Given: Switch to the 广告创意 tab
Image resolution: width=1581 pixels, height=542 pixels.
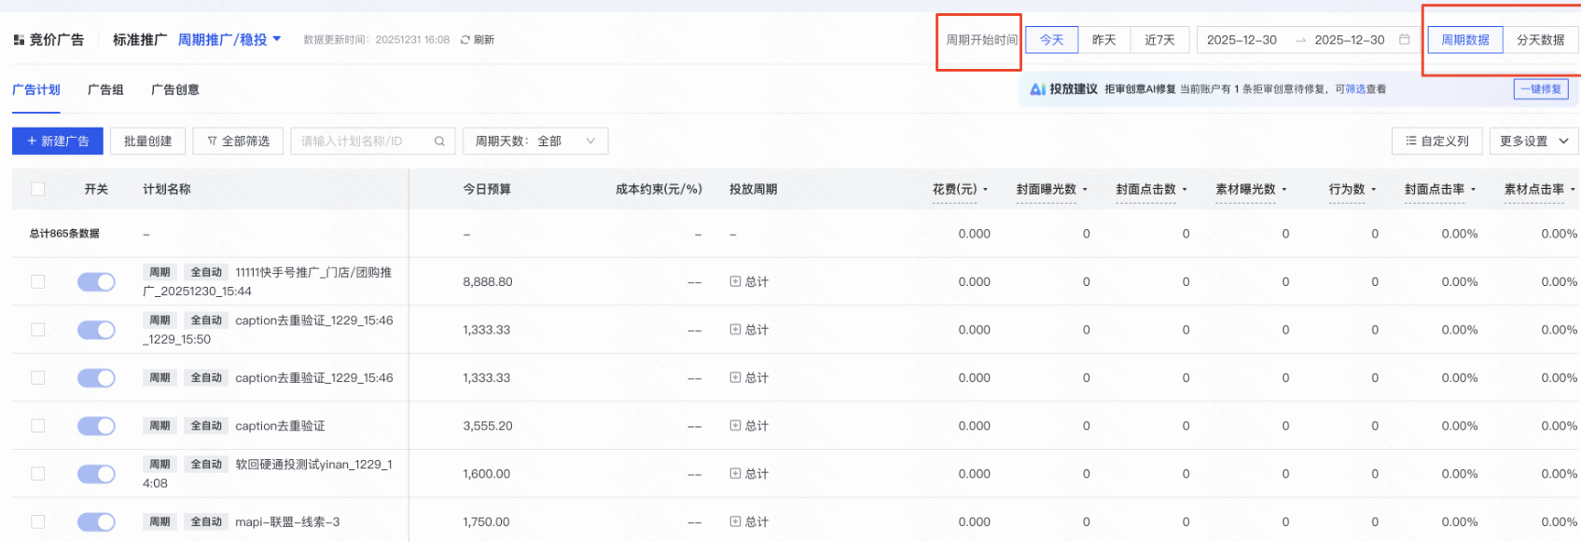Looking at the screenshot, I should (175, 89).
